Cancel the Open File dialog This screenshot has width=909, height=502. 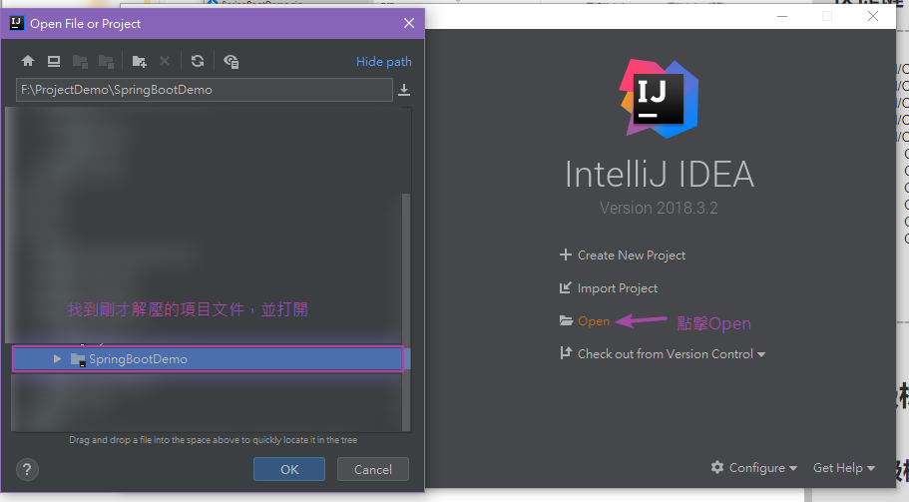[x=373, y=469]
